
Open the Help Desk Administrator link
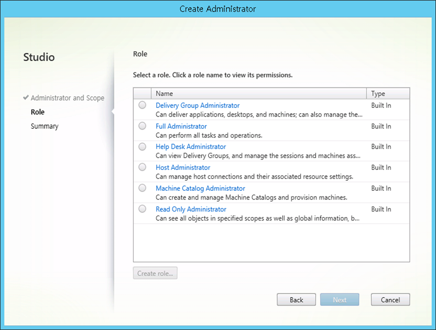[x=191, y=147]
